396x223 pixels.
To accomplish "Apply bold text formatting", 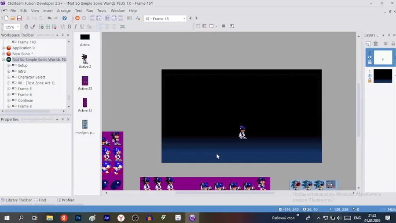I will [69, 26].
